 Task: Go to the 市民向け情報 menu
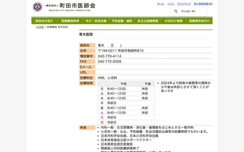(x=173, y=21)
